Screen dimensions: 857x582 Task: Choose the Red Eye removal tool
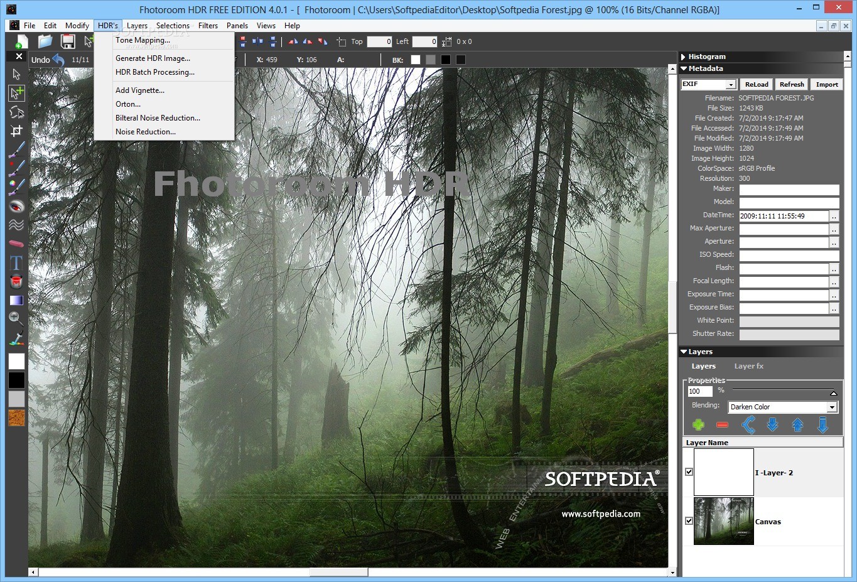(16, 206)
